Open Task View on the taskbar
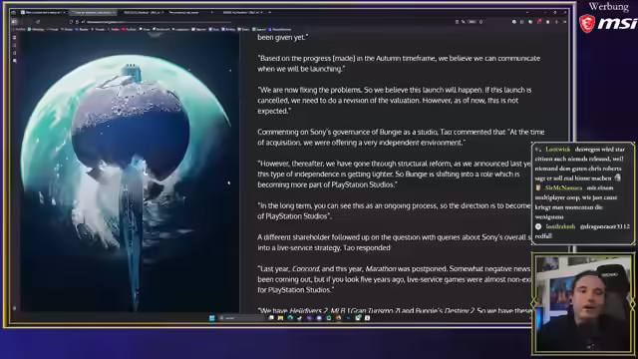Viewport: 638px width, 359px height. pyautogui.click(x=271, y=318)
